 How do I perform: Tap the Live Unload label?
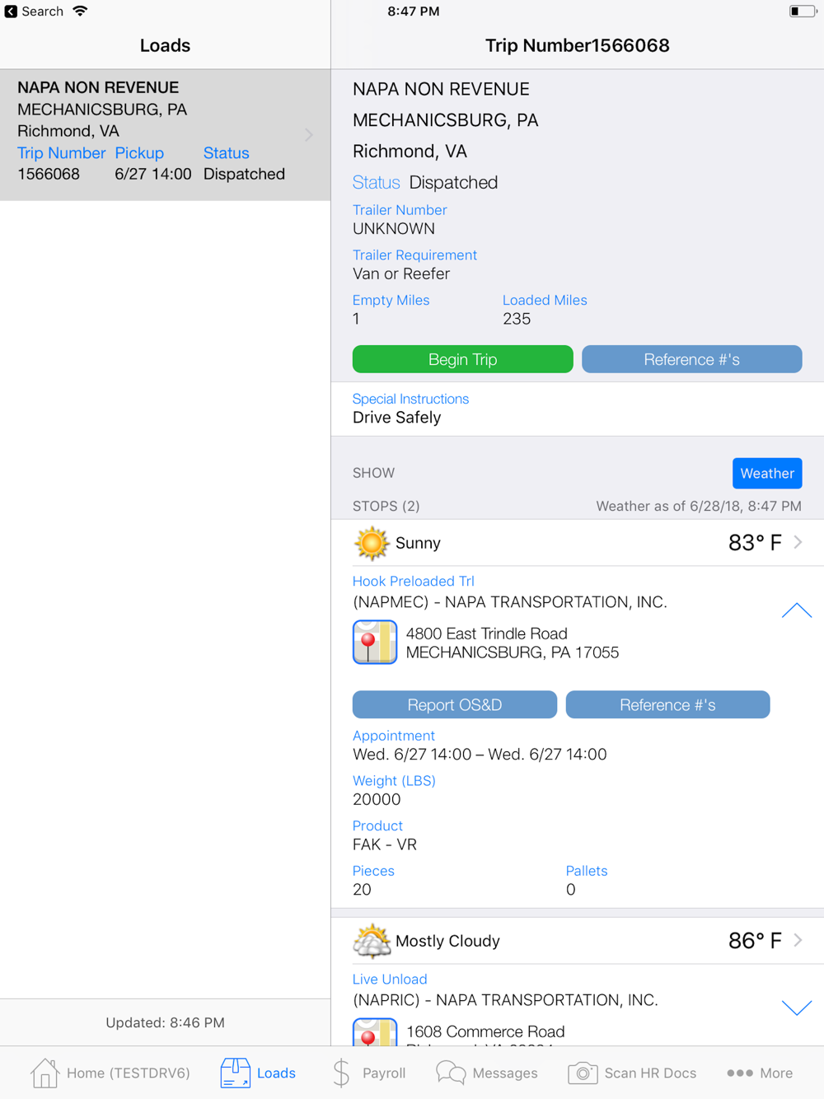[x=390, y=979]
